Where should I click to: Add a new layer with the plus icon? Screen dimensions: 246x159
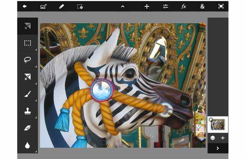[x=223, y=138]
